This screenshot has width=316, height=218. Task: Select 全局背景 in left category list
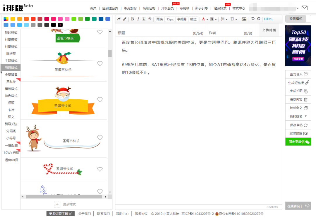coord(11,75)
